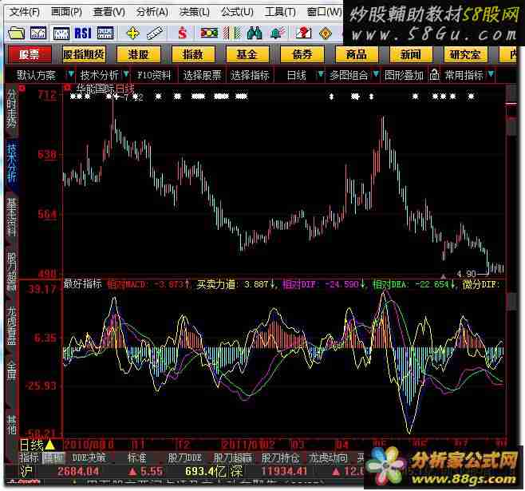This screenshot has height=491, width=525.
Task: Click the 基金 market button
Action: point(247,54)
